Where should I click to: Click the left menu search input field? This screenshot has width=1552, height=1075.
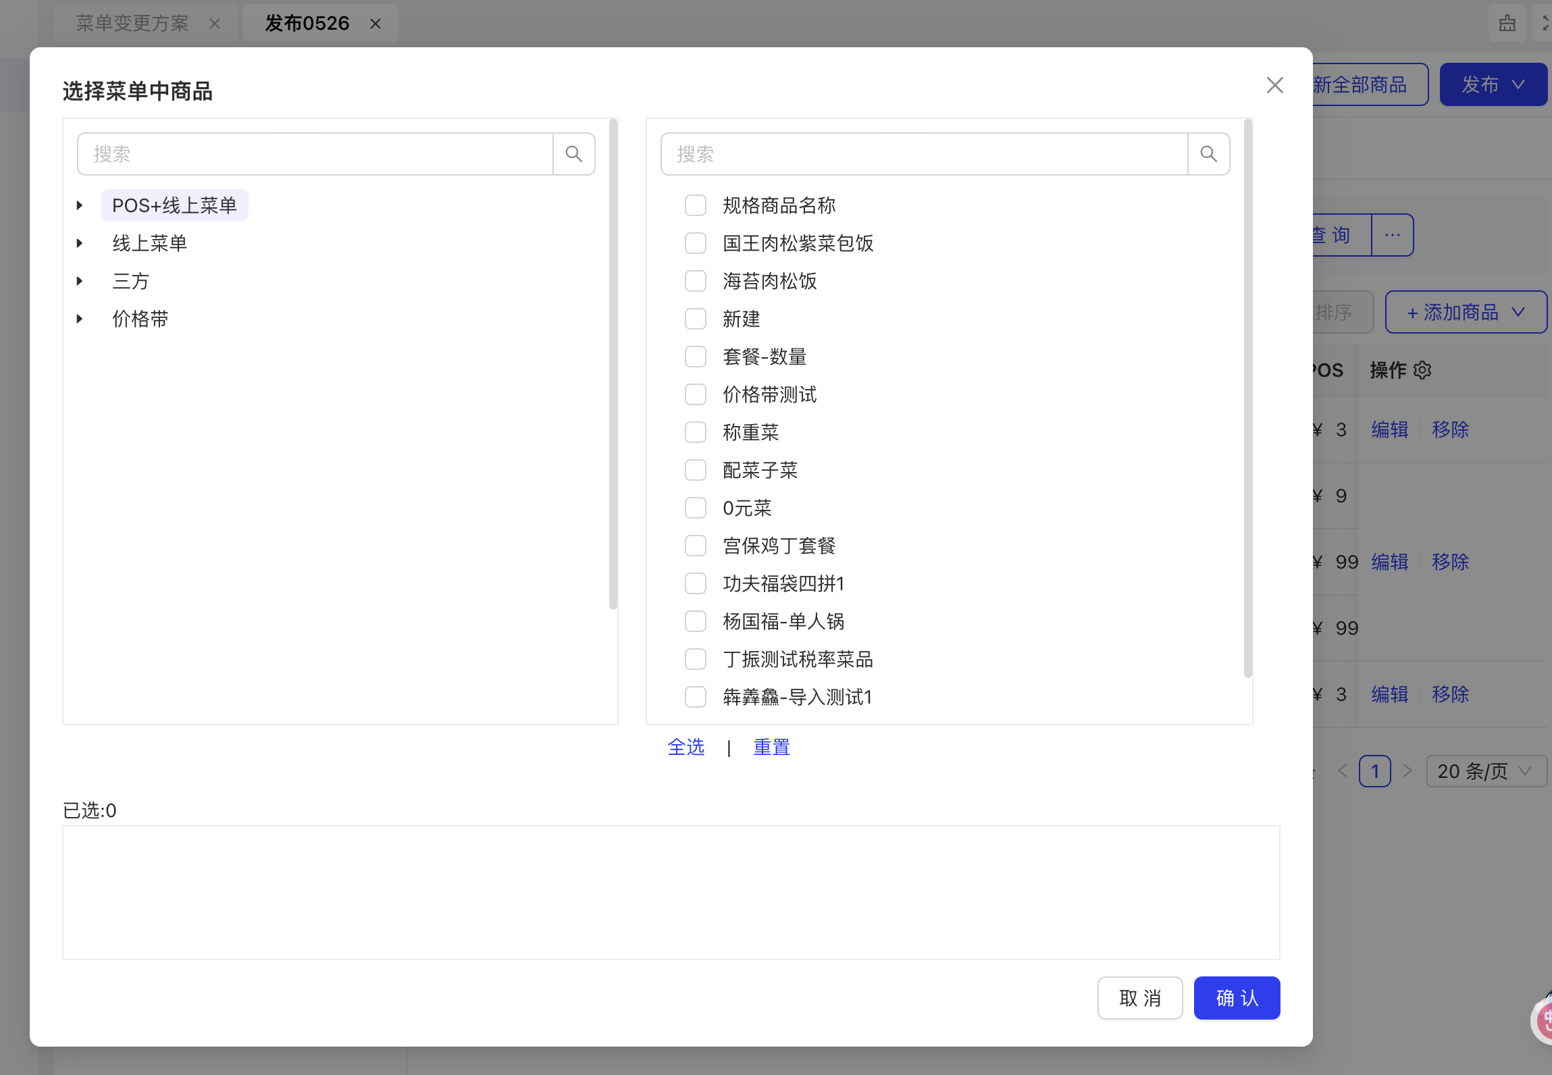[315, 154]
